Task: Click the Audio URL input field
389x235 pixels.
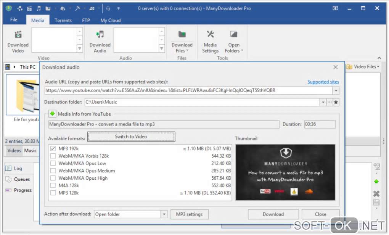Action: [x=188, y=90]
